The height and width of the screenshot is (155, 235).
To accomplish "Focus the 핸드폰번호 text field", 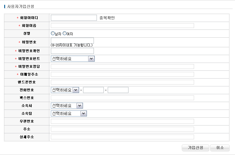I will click(x=122, y=82).
